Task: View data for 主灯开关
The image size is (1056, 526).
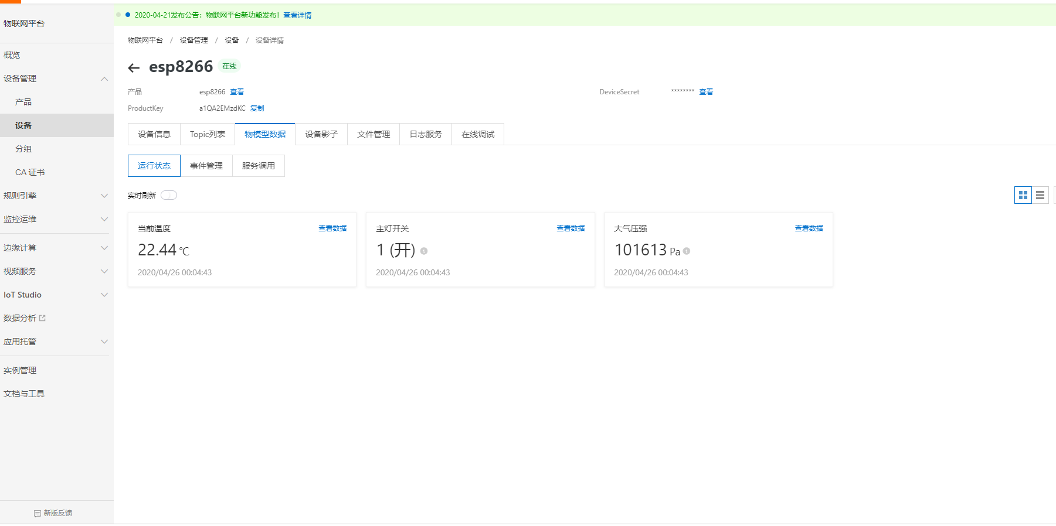Action: click(571, 228)
